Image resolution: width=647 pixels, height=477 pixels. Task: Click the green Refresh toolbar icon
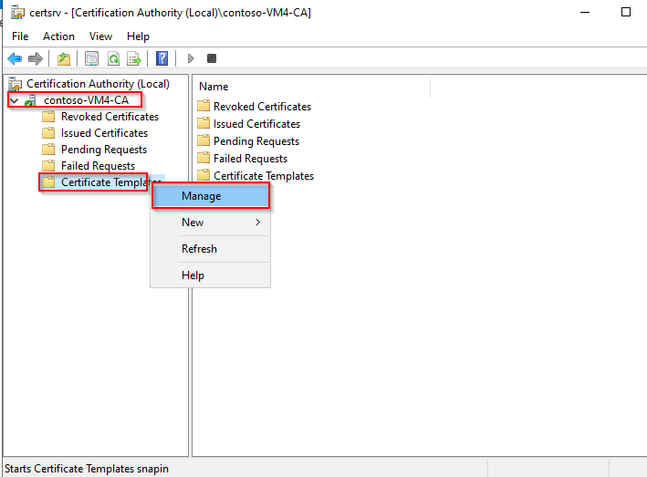tap(113, 58)
